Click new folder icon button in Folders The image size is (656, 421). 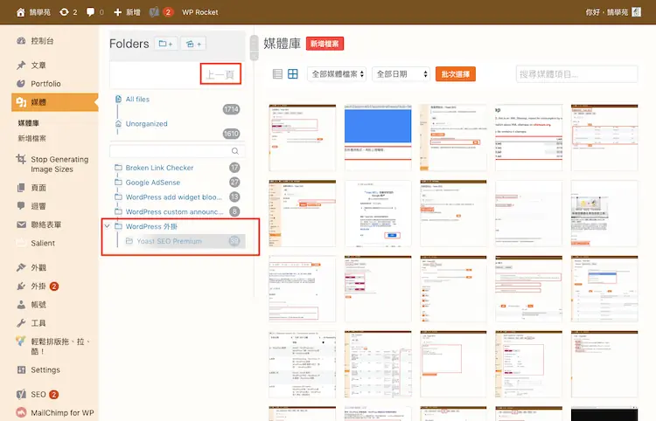pos(165,44)
